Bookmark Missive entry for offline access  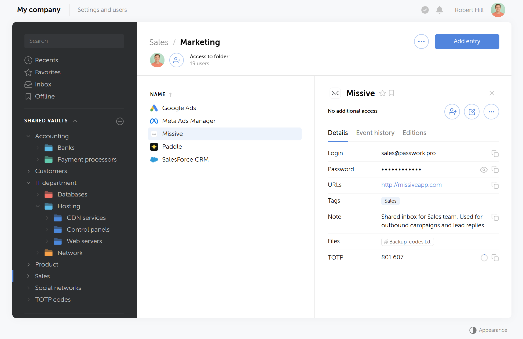coord(392,93)
